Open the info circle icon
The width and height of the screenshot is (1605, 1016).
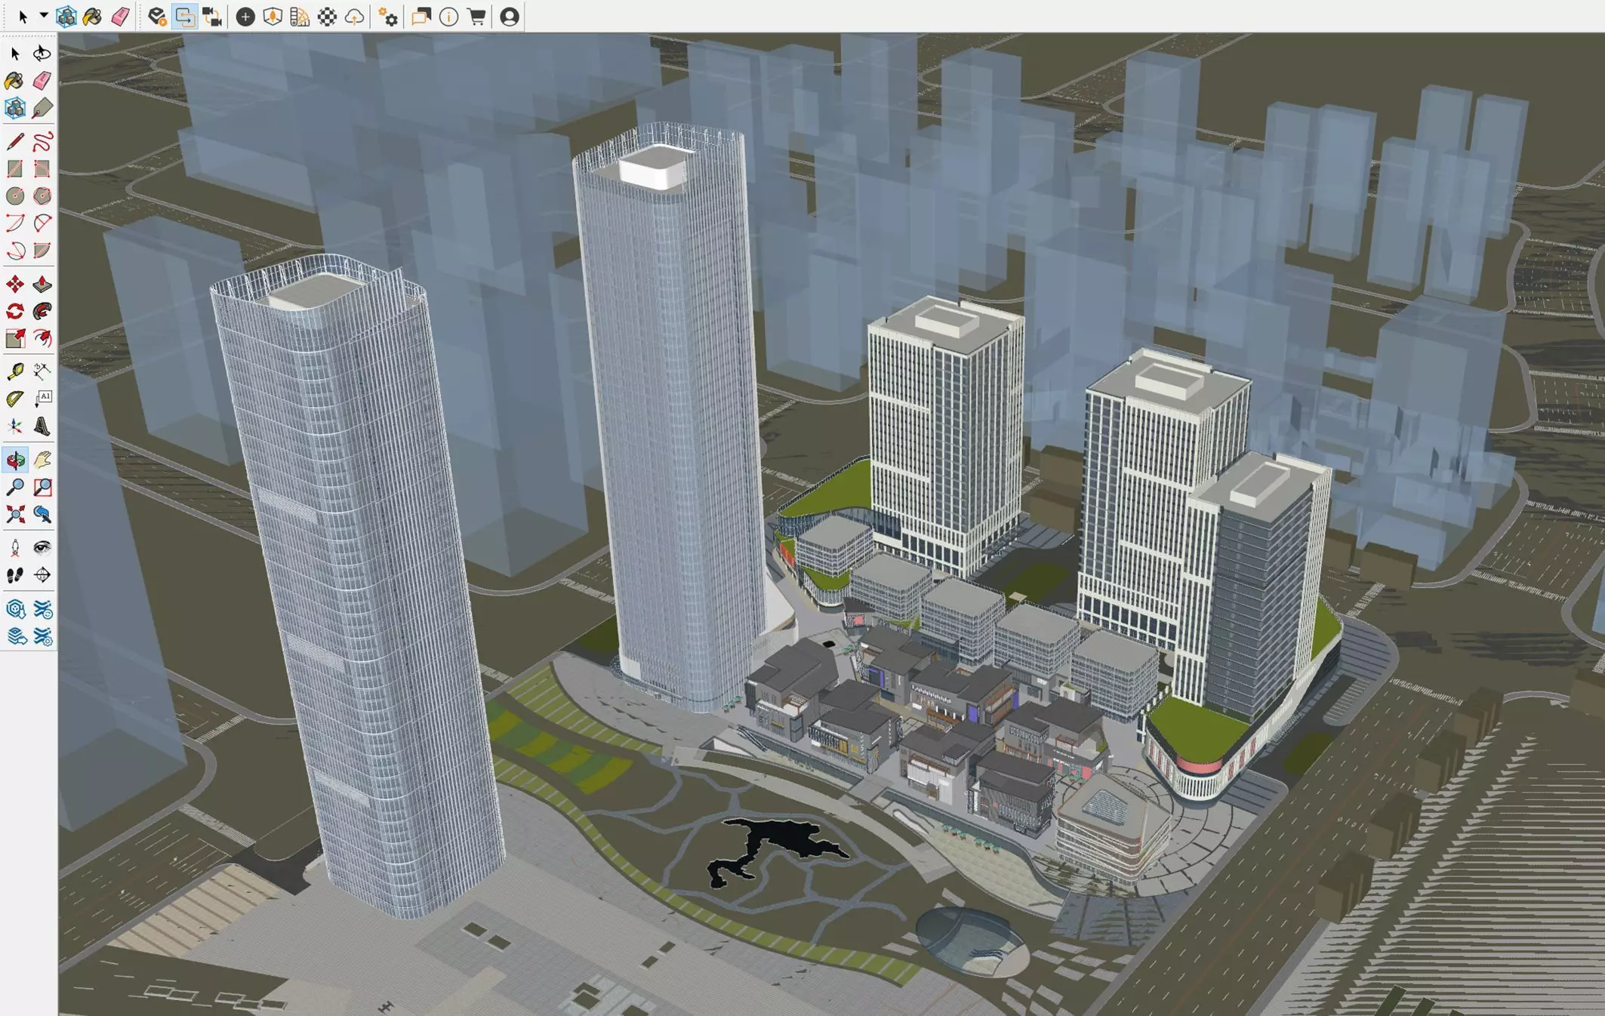(x=449, y=17)
